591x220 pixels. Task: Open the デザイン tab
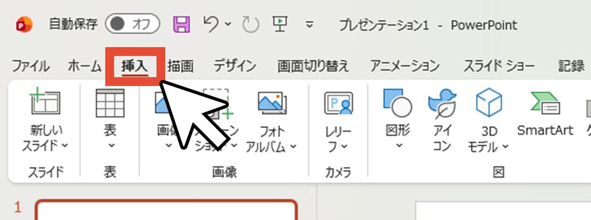[235, 66]
